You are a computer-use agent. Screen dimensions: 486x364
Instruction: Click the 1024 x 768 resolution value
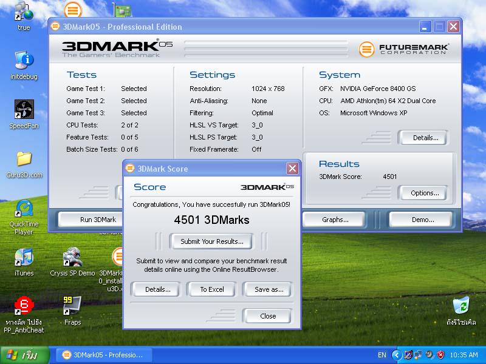coord(268,89)
